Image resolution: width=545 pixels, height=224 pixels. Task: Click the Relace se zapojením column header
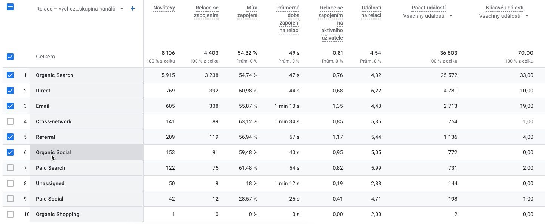click(x=206, y=12)
